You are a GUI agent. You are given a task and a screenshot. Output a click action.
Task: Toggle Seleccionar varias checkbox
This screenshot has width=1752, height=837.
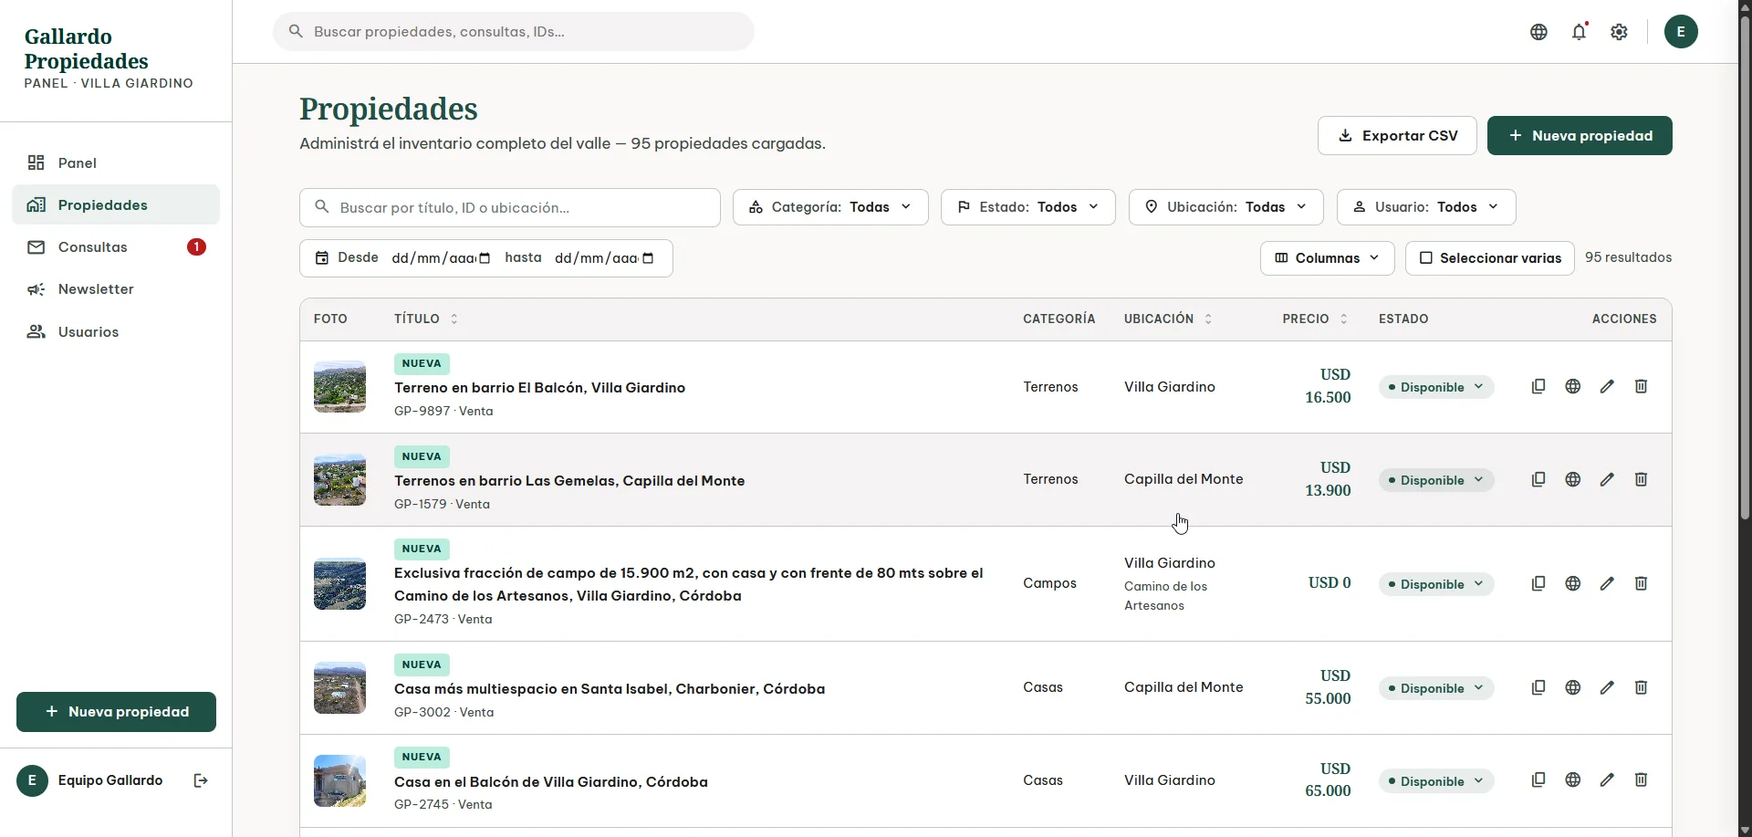pos(1490,258)
